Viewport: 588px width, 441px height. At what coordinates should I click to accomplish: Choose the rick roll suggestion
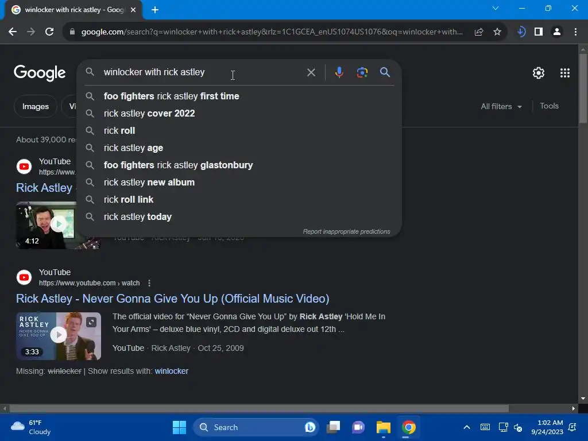click(239, 131)
